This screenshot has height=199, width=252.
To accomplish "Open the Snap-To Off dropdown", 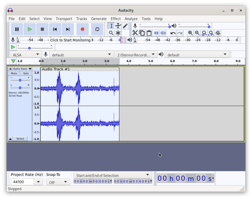I will click(58, 182).
